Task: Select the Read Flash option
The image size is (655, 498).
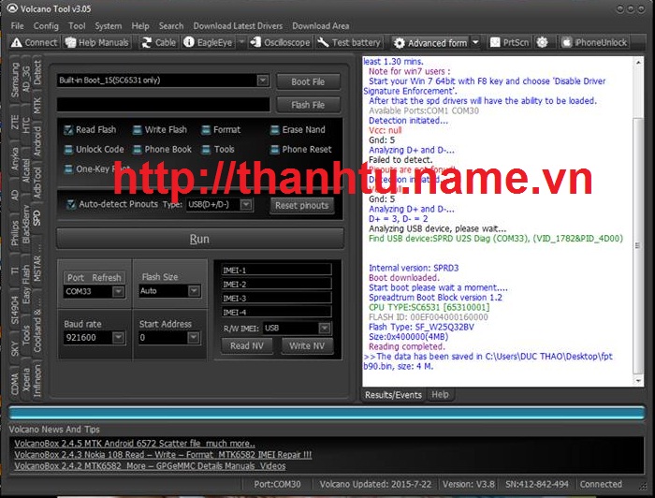Action: [x=90, y=129]
